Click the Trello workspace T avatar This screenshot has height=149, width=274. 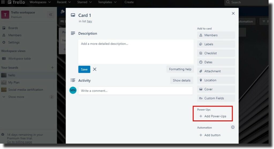pyautogui.click(x=5, y=14)
